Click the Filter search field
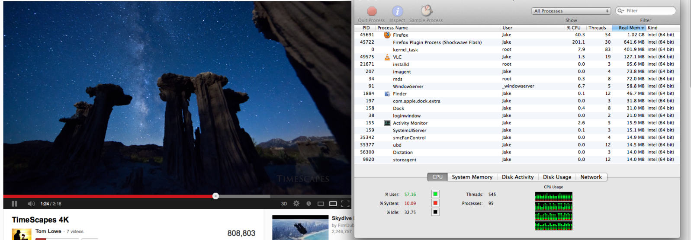The height and width of the screenshot is (240, 691). click(646, 10)
